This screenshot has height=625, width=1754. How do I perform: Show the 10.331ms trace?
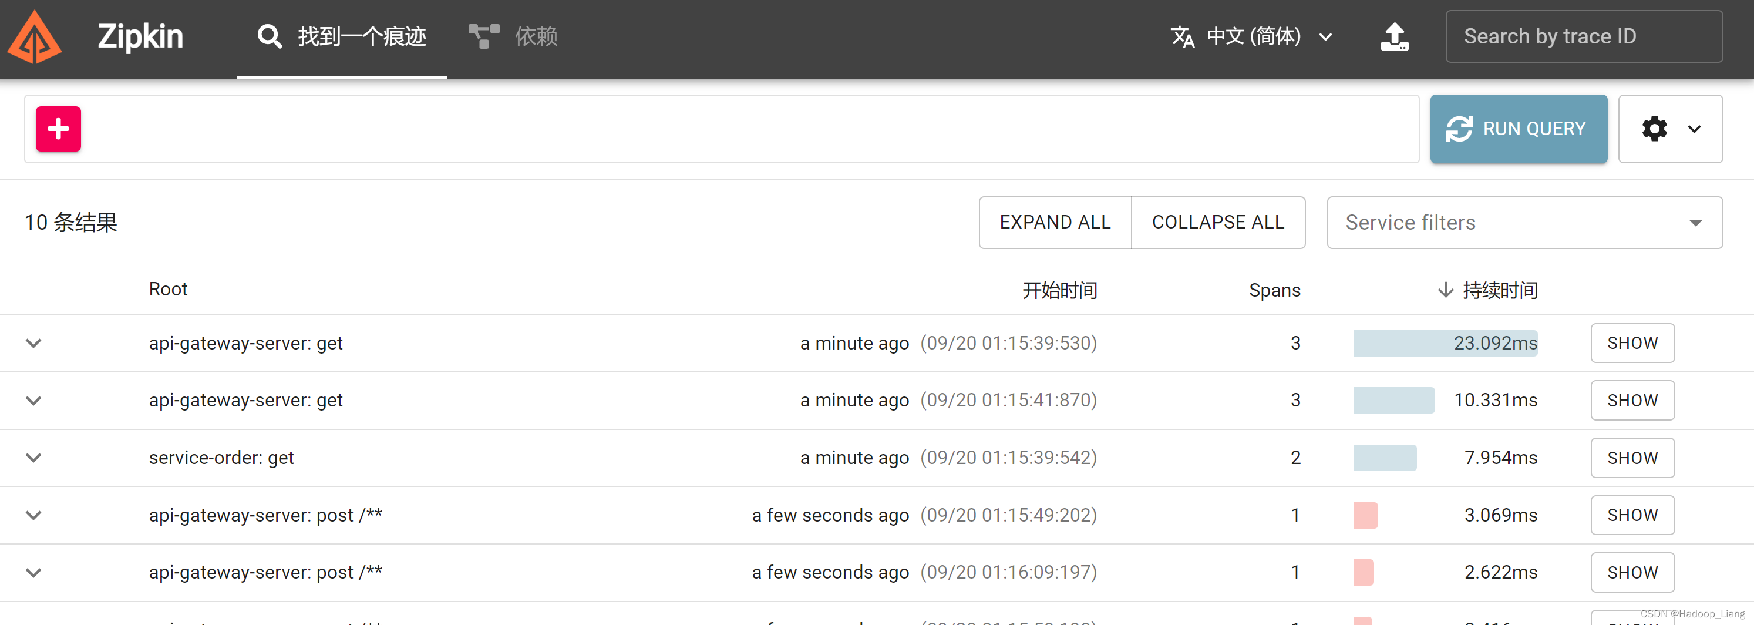coord(1632,401)
